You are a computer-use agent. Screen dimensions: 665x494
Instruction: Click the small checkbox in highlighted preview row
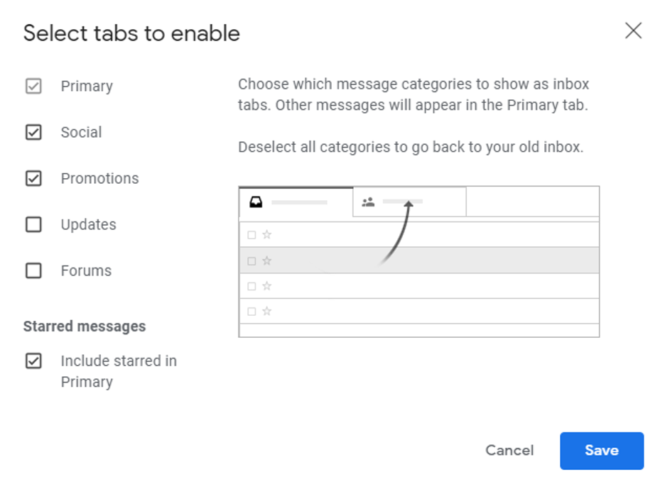[x=252, y=261]
